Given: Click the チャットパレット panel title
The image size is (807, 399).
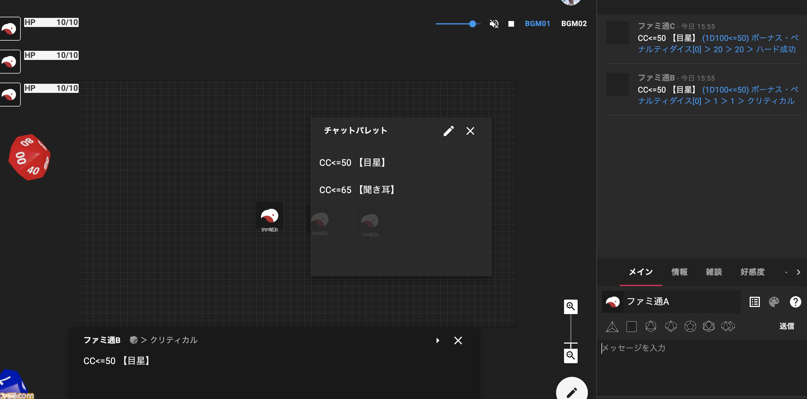Looking at the screenshot, I should [355, 130].
